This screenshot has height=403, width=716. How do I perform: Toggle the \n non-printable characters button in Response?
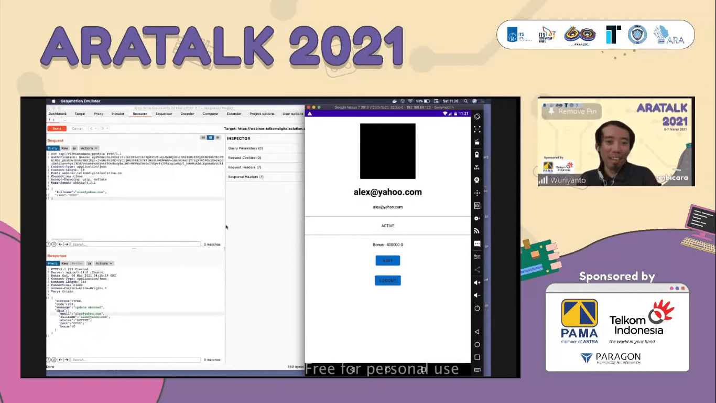point(89,263)
